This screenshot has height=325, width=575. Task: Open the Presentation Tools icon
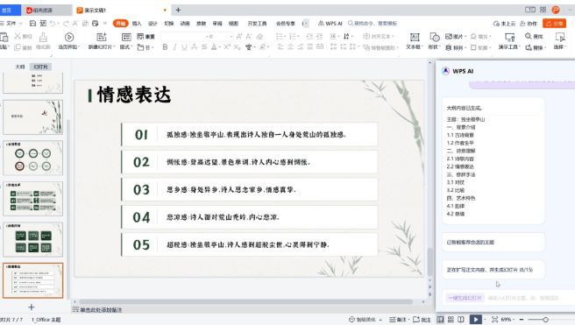pyautogui.click(x=509, y=37)
